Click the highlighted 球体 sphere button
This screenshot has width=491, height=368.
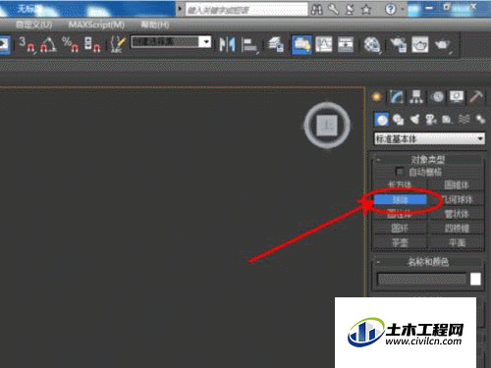(401, 199)
